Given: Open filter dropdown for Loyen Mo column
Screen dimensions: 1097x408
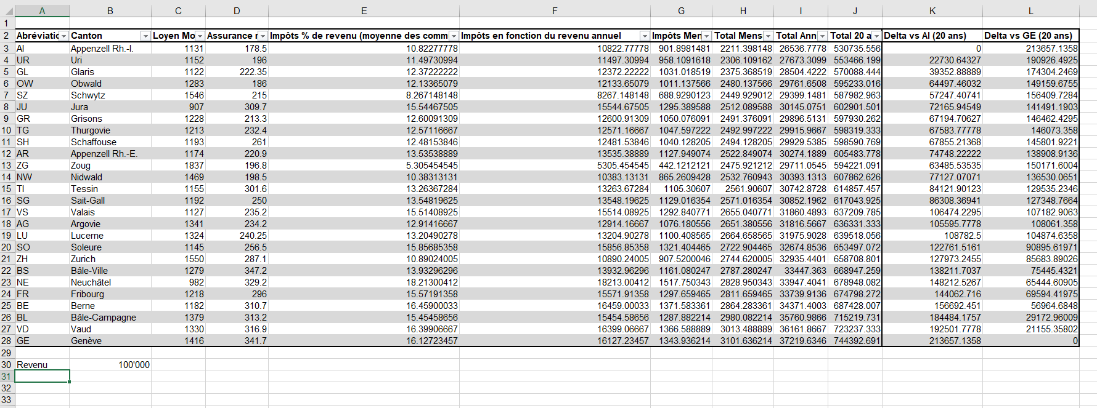Looking at the screenshot, I should [200, 36].
